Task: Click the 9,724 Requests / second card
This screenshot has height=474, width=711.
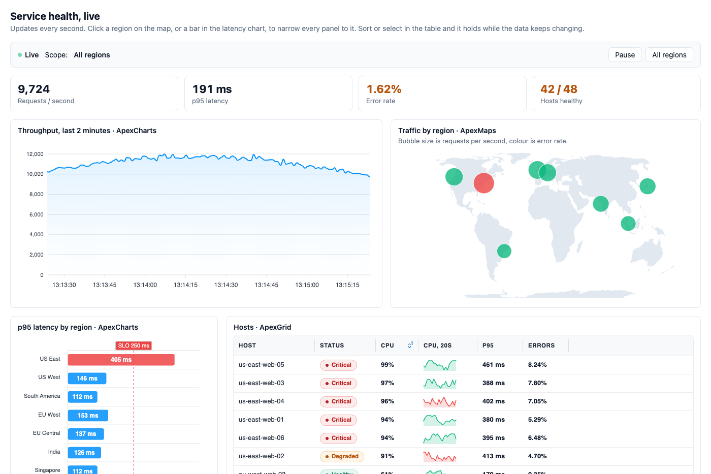Action: click(94, 93)
